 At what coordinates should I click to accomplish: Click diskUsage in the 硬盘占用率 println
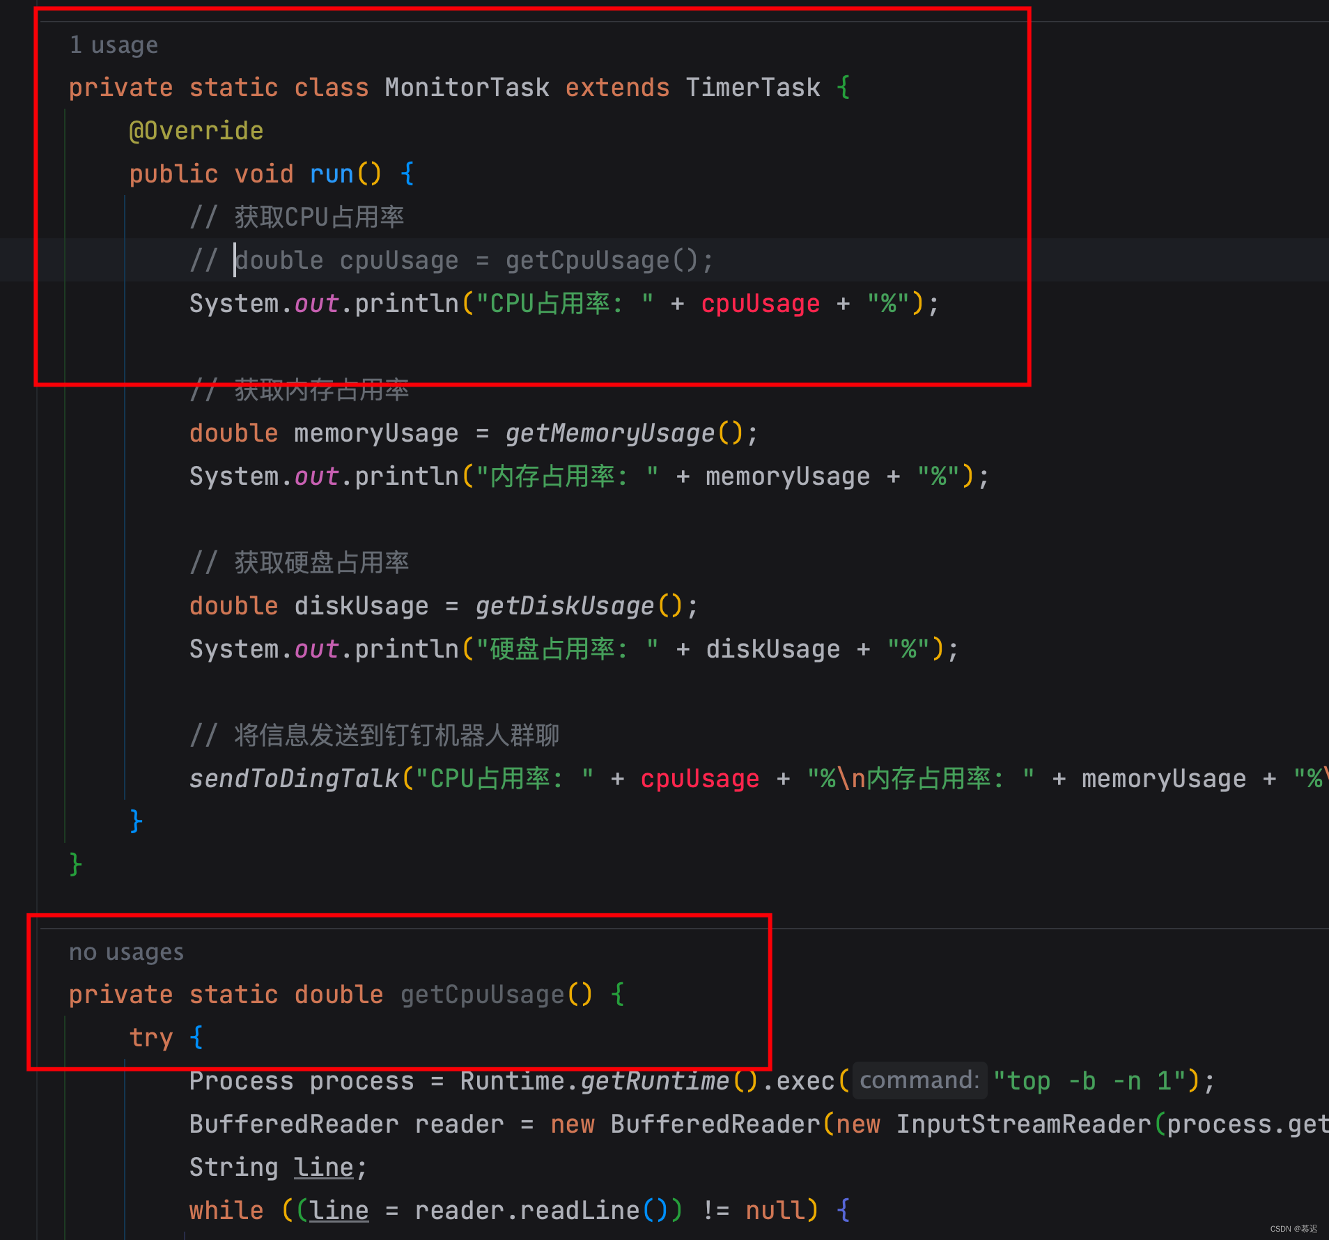pyautogui.click(x=773, y=649)
